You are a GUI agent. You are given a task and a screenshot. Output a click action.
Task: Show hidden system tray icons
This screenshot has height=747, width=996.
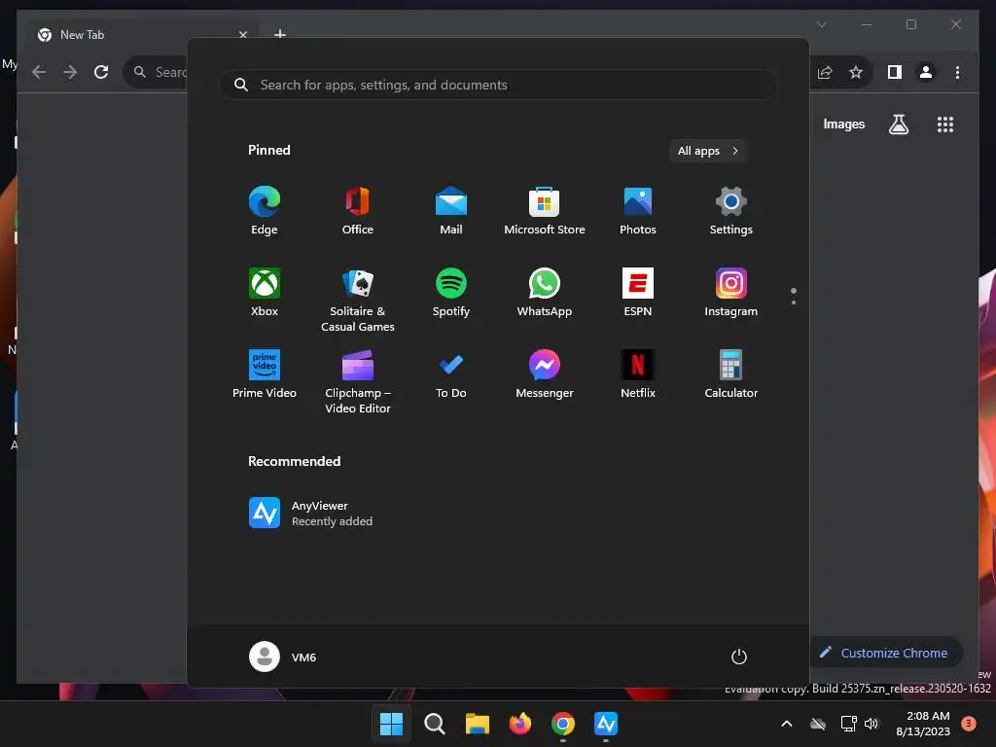click(786, 724)
